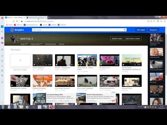The height and width of the screenshot is (125, 167).
Task: Open the extensions cube in the sidebar
Action: click(2, 71)
